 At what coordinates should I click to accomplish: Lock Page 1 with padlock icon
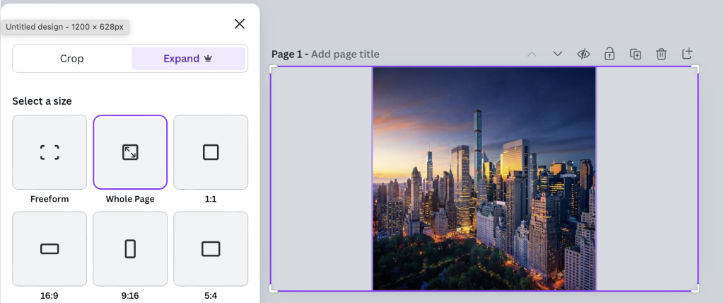[609, 55]
